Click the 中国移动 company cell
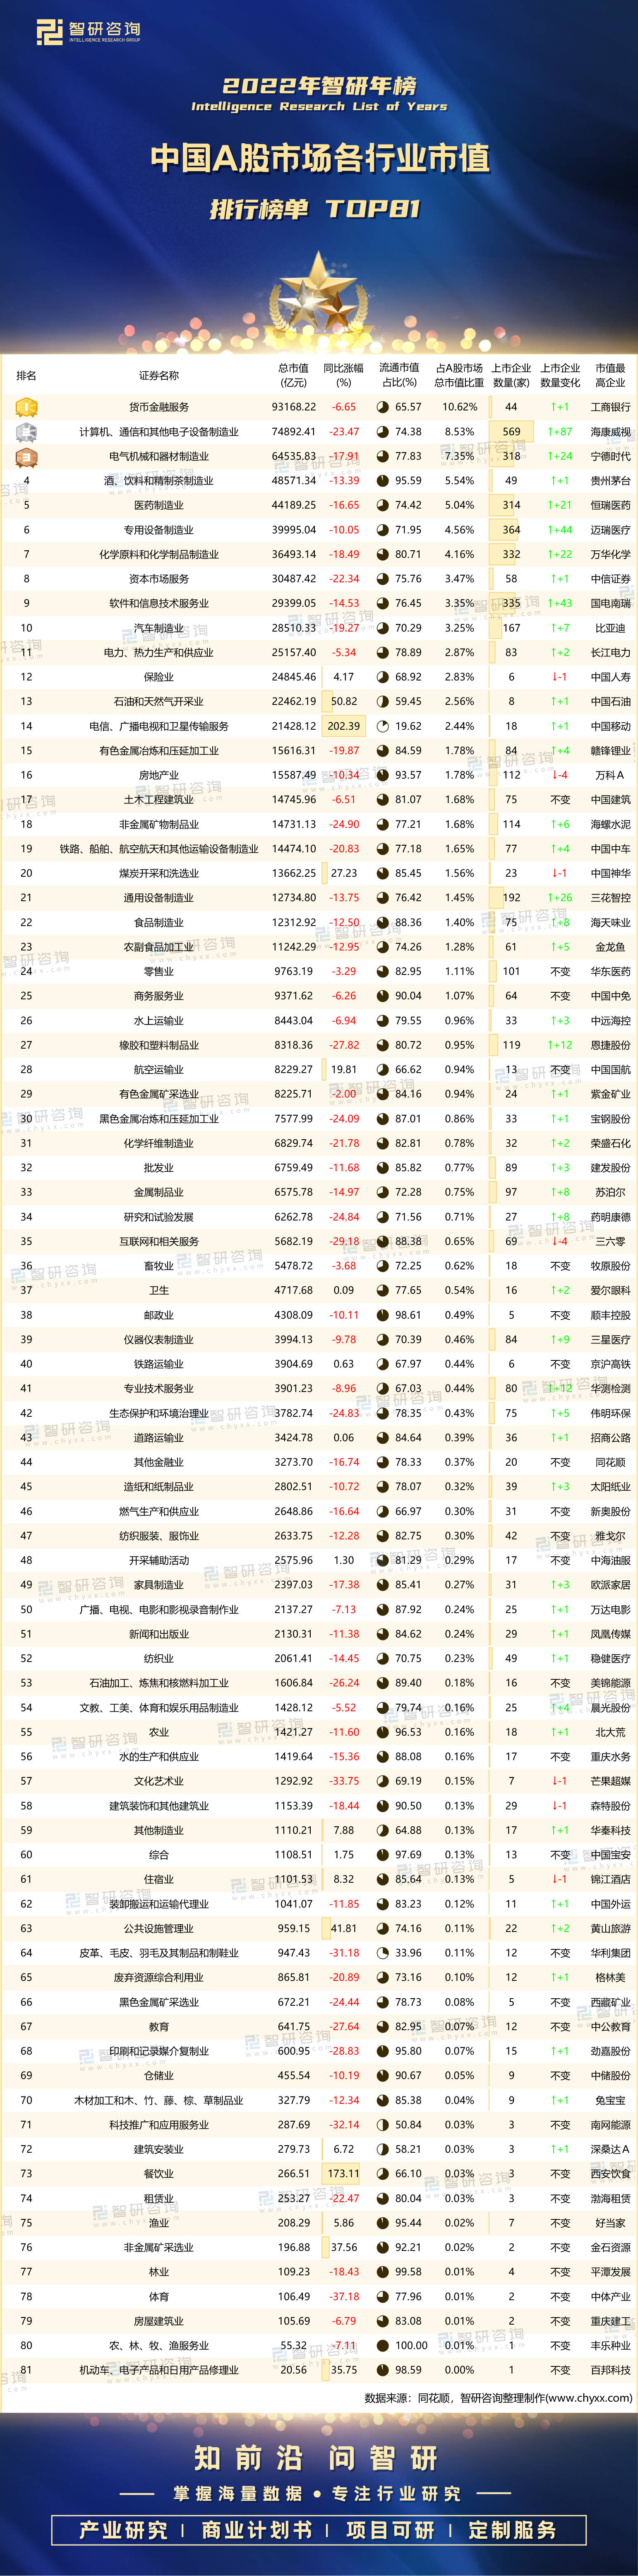The width and height of the screenshot is (638, 2576). 610,726
